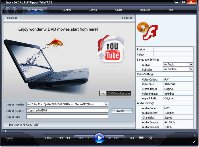Expand the Subtitle language dropdown
Screen dimensions: 199x147
(x=191, y=69)
